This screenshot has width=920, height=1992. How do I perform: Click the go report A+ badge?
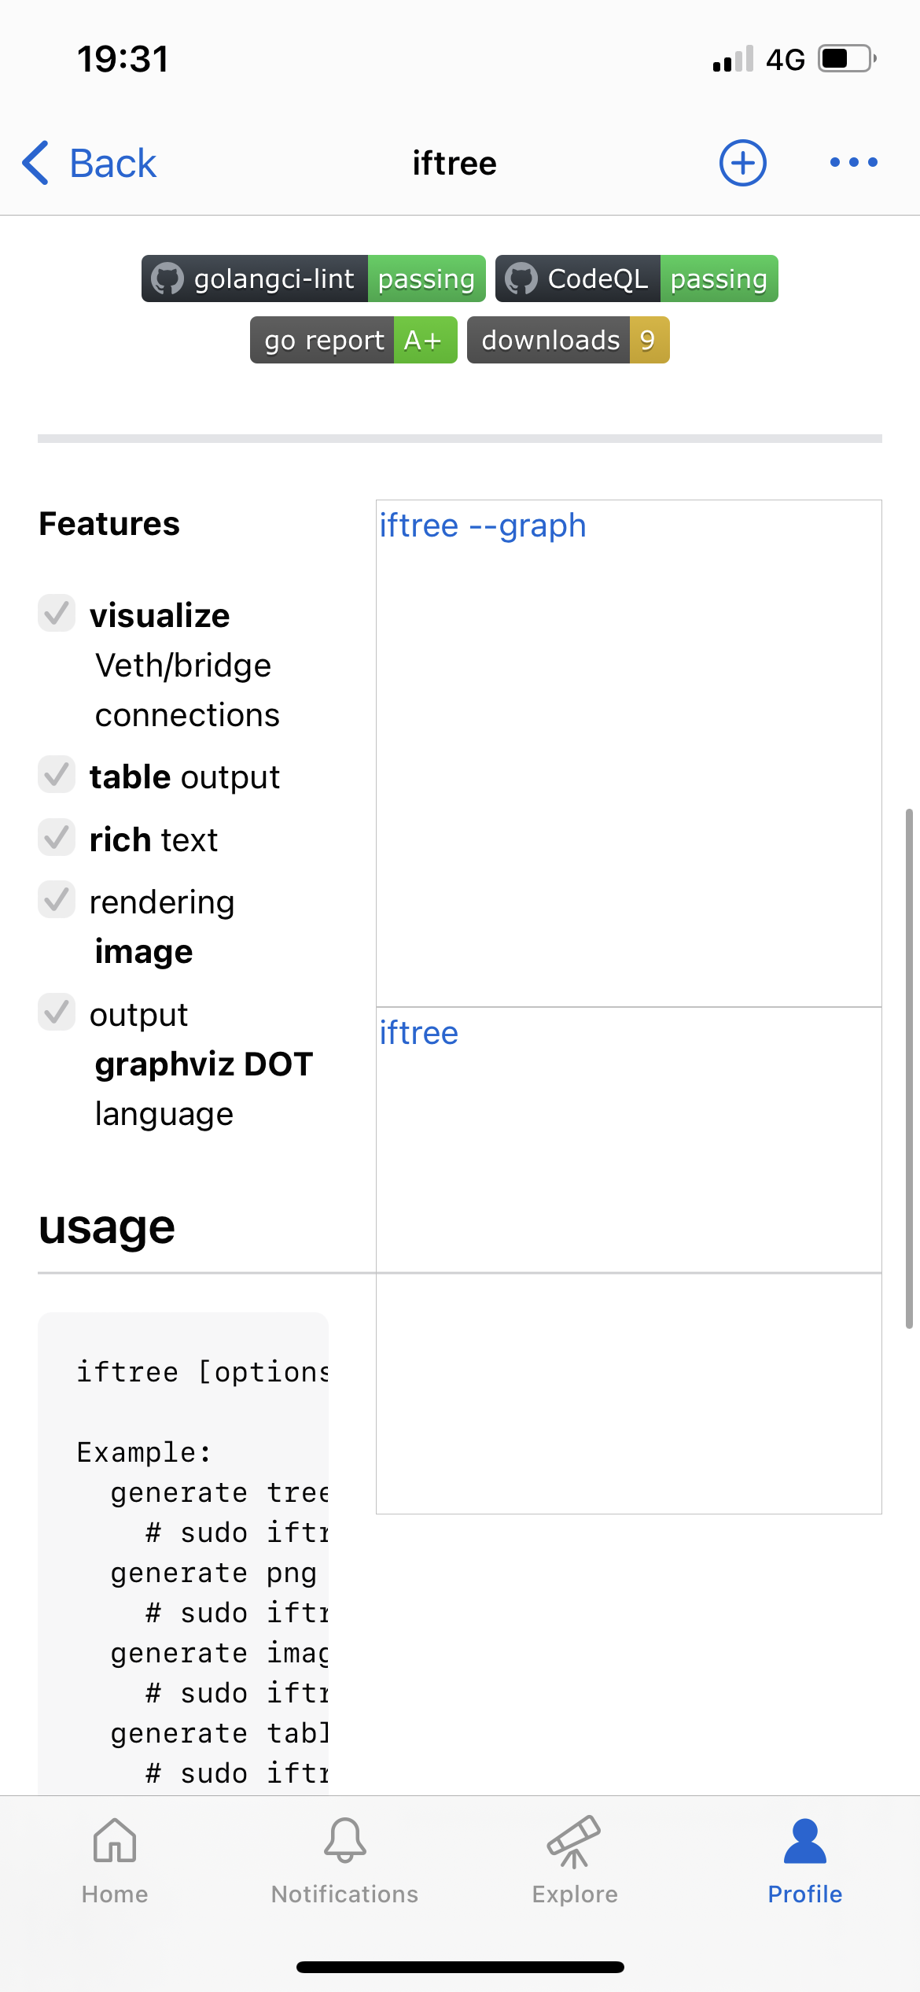point(352,340)
